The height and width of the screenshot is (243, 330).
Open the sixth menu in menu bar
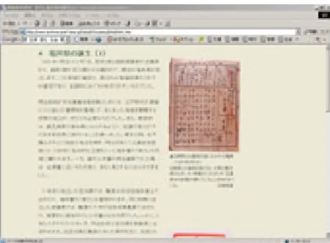113,15
